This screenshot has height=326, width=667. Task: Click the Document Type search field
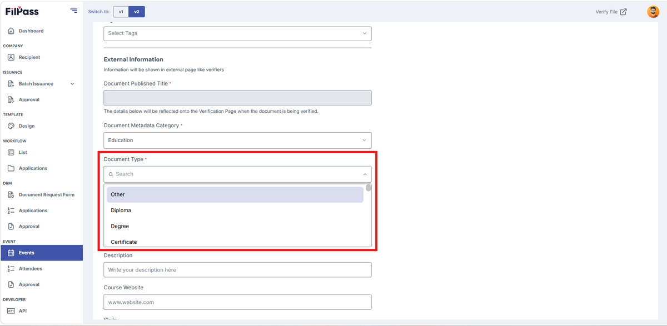click(237, 174)
